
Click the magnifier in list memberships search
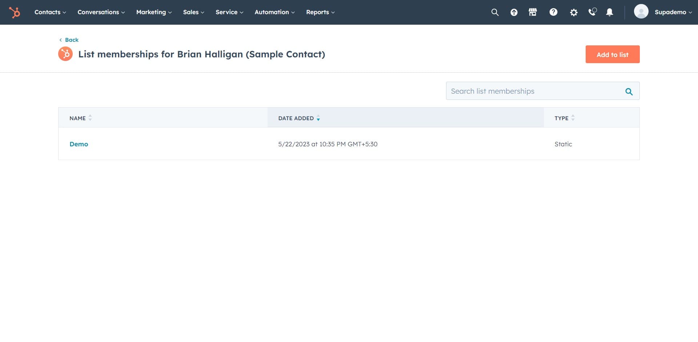tap(629, 91)
